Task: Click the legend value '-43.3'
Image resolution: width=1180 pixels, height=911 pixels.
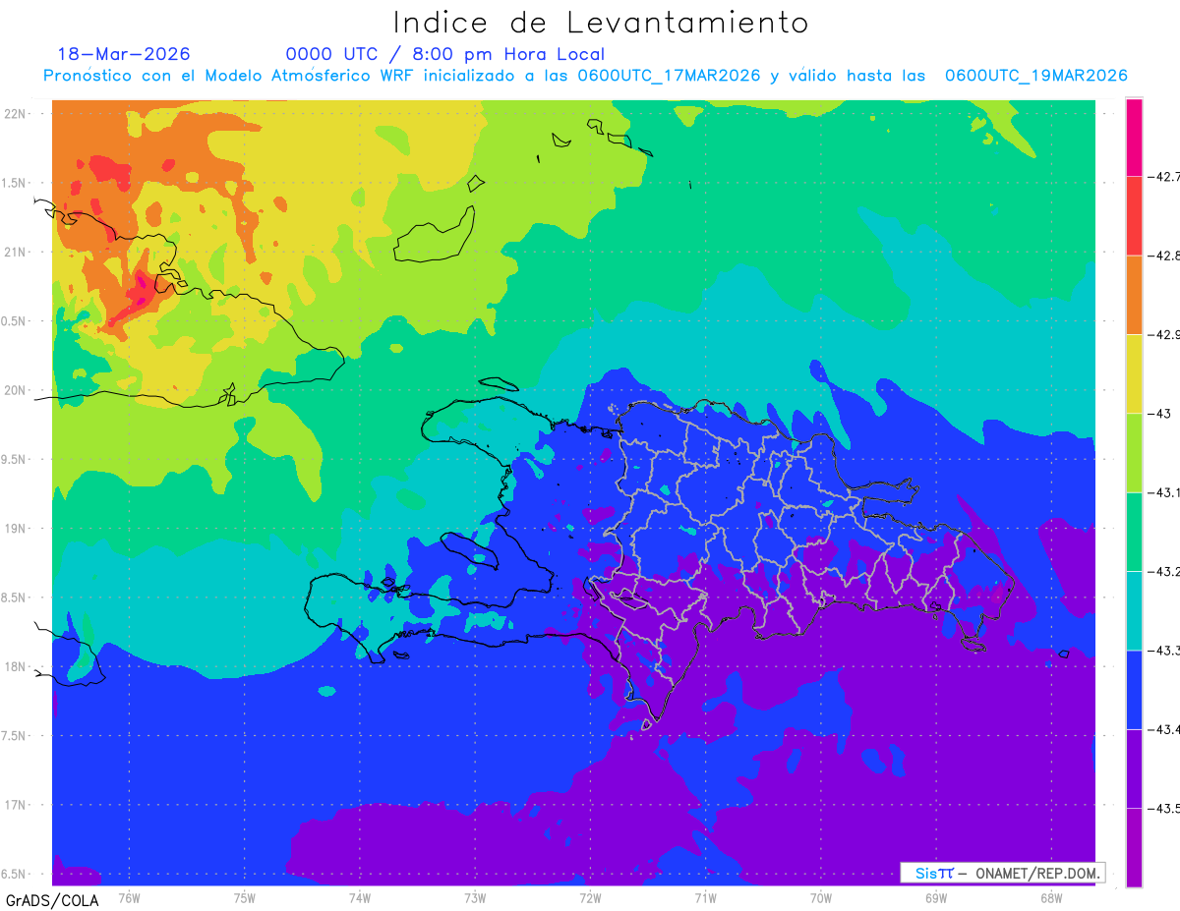Action: tap(1164, 650)
